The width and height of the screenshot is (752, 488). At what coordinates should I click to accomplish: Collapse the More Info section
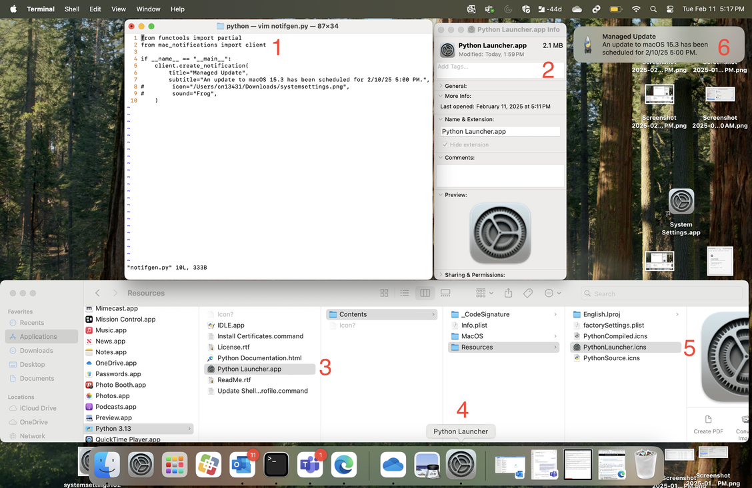click(441, 97)
